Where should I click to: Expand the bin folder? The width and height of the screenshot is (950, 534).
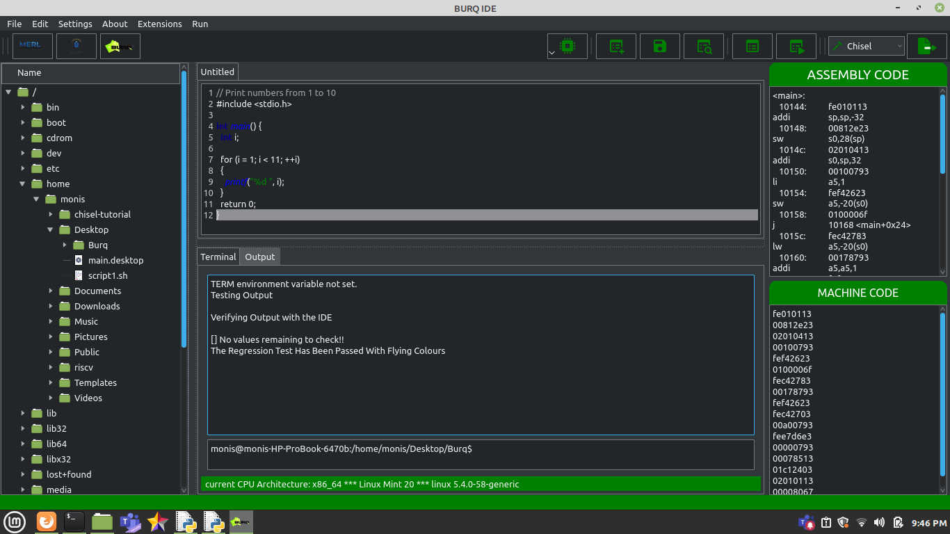pos(22,107)
